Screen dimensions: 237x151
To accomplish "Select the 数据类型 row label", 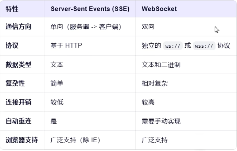I will coord(19,65).
